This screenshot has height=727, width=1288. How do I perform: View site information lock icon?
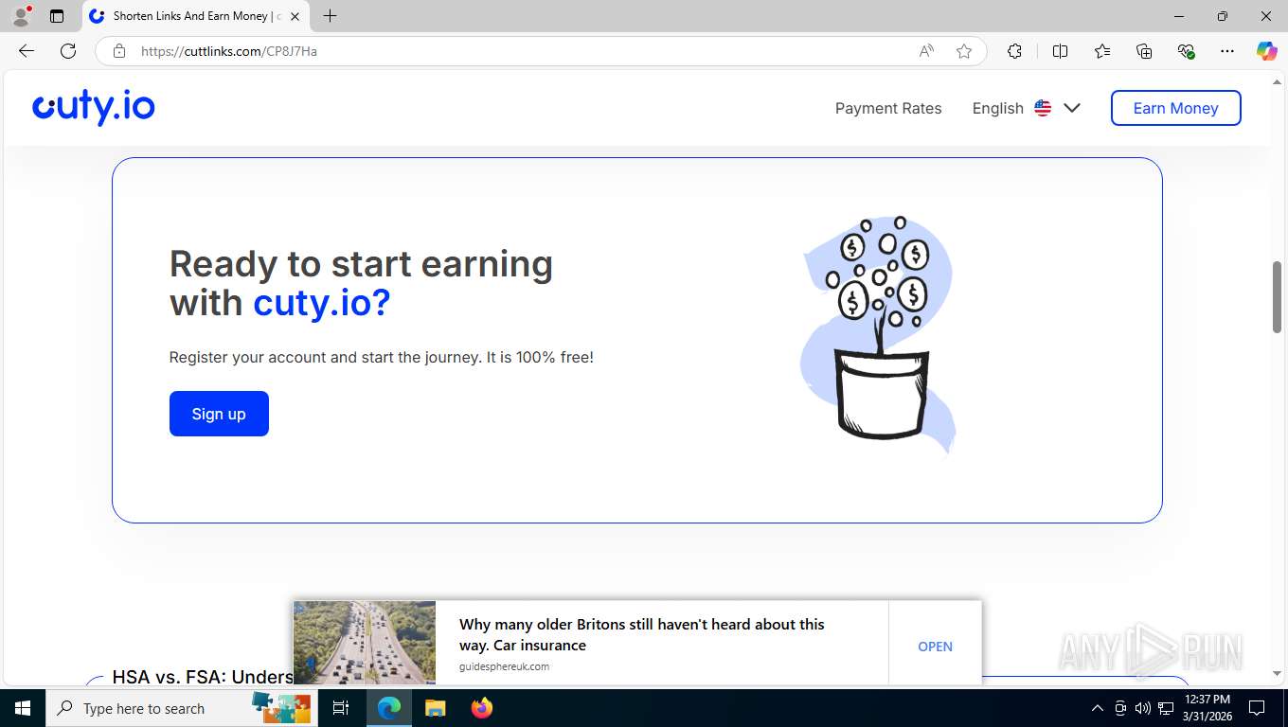pyautogui.click(x=119, y=51)
